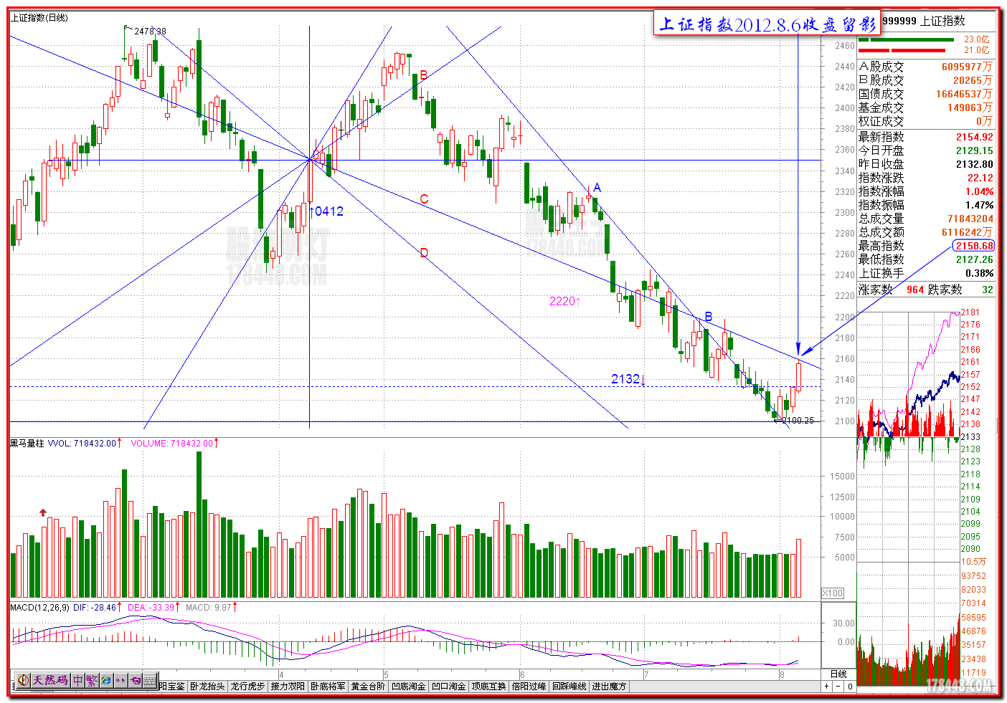Click the red up-arrow marker above volume bars

(x=43, y=512)
